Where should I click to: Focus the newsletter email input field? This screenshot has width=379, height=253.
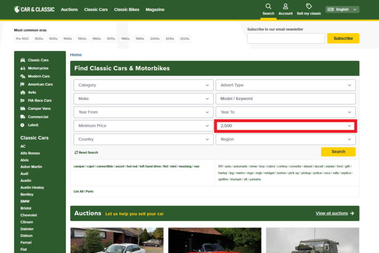[x=286, y=38]
